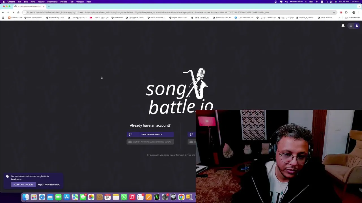
Task: Open the Chrome menu in menu bar
Action: pyautogui.click(x=11, y=2)
